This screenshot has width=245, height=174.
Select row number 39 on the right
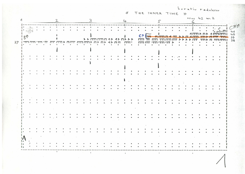pyautogui.click(x=232, y=38)
